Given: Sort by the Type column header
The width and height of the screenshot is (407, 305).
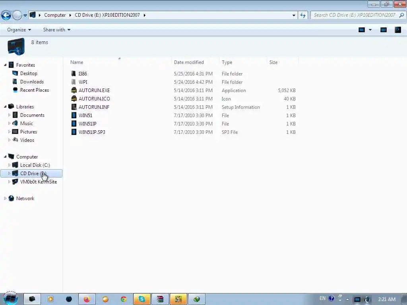Looking at the screenshot, I should point(227,62).
